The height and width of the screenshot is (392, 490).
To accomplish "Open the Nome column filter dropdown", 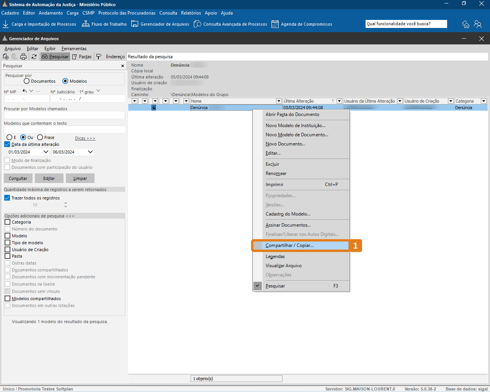I will (x=279, y=101).
